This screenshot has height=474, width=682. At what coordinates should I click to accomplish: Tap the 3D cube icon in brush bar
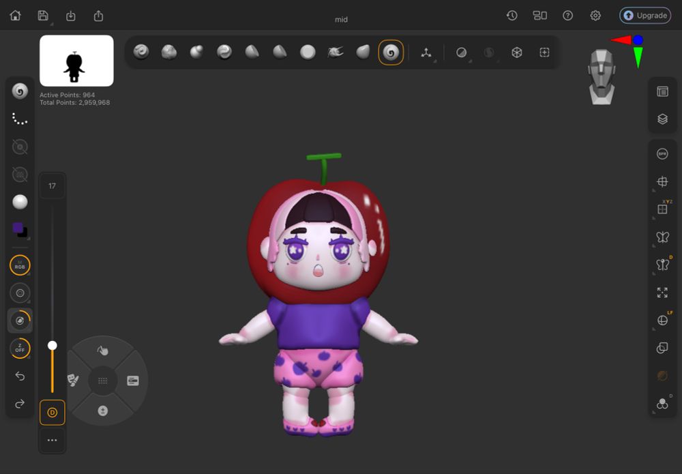point(517,53)
